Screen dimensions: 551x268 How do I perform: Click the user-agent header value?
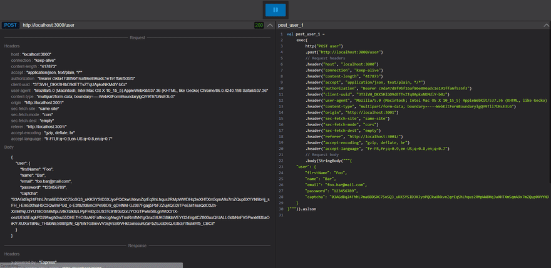(150, 91)
